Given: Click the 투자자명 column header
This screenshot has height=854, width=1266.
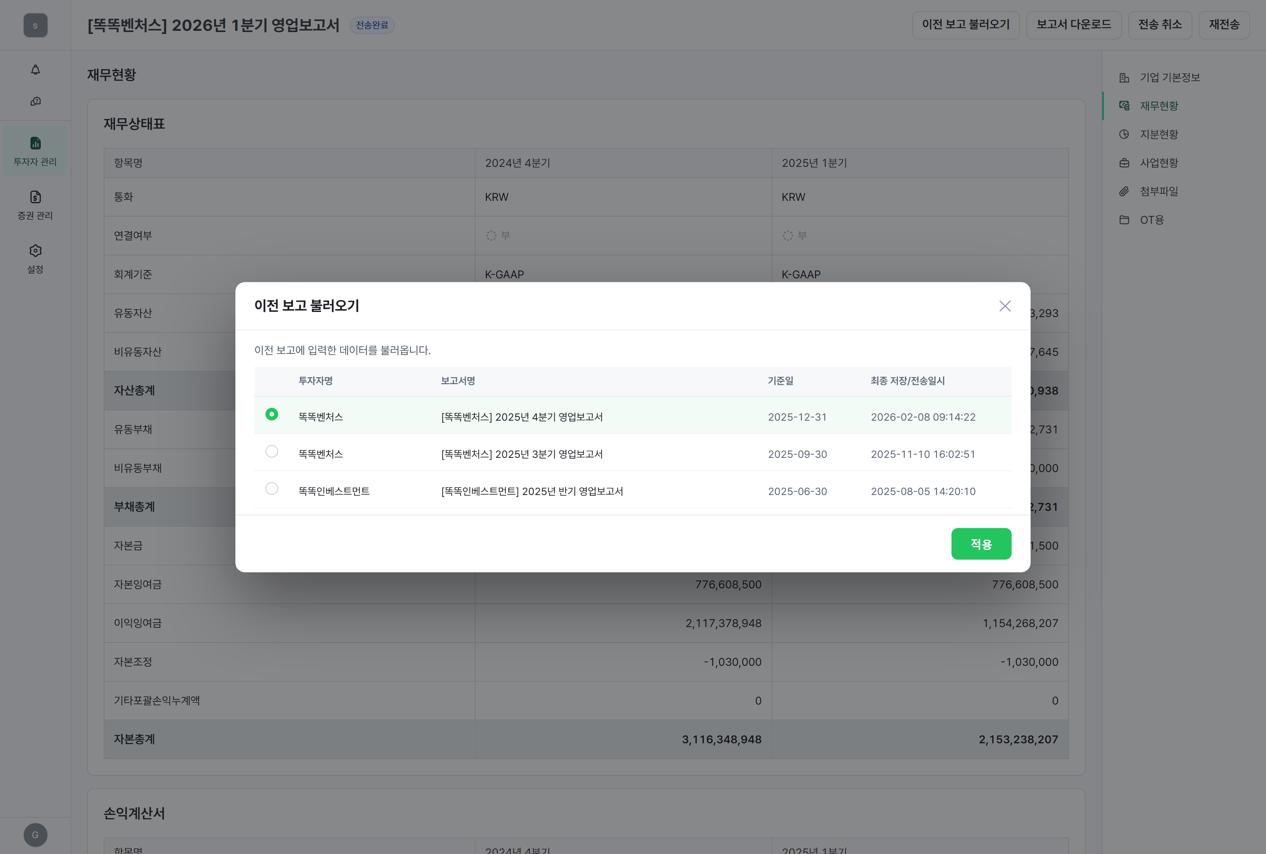Looking at the screenshot, I should (x=315, y=381).
